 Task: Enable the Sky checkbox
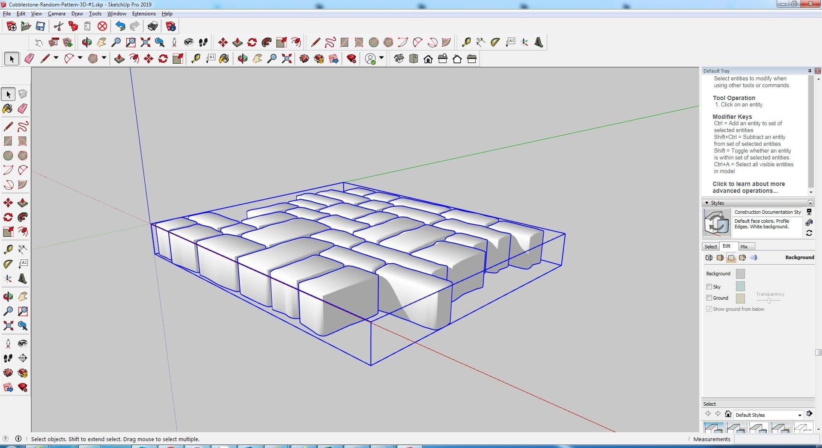tap(709, 287)
